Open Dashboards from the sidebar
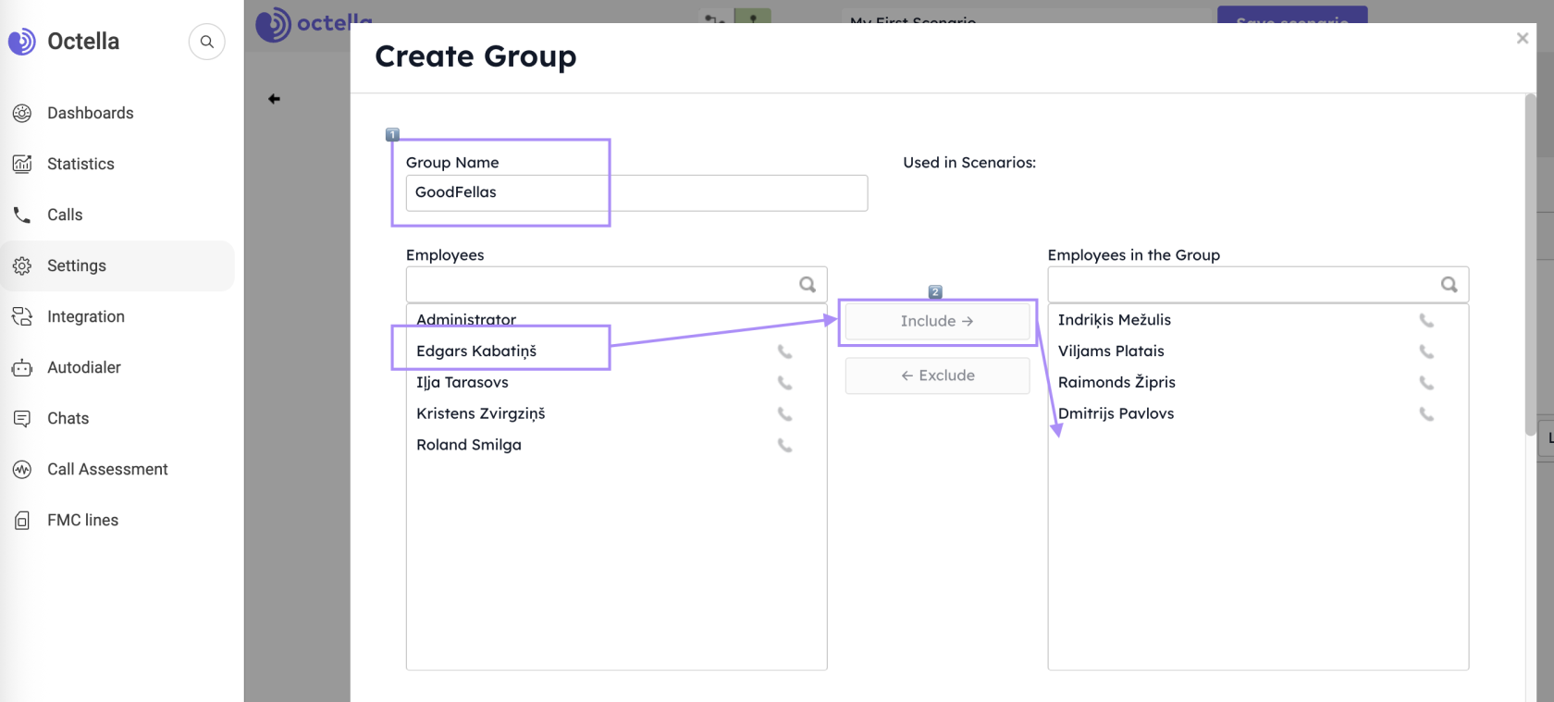 [90, 113]
